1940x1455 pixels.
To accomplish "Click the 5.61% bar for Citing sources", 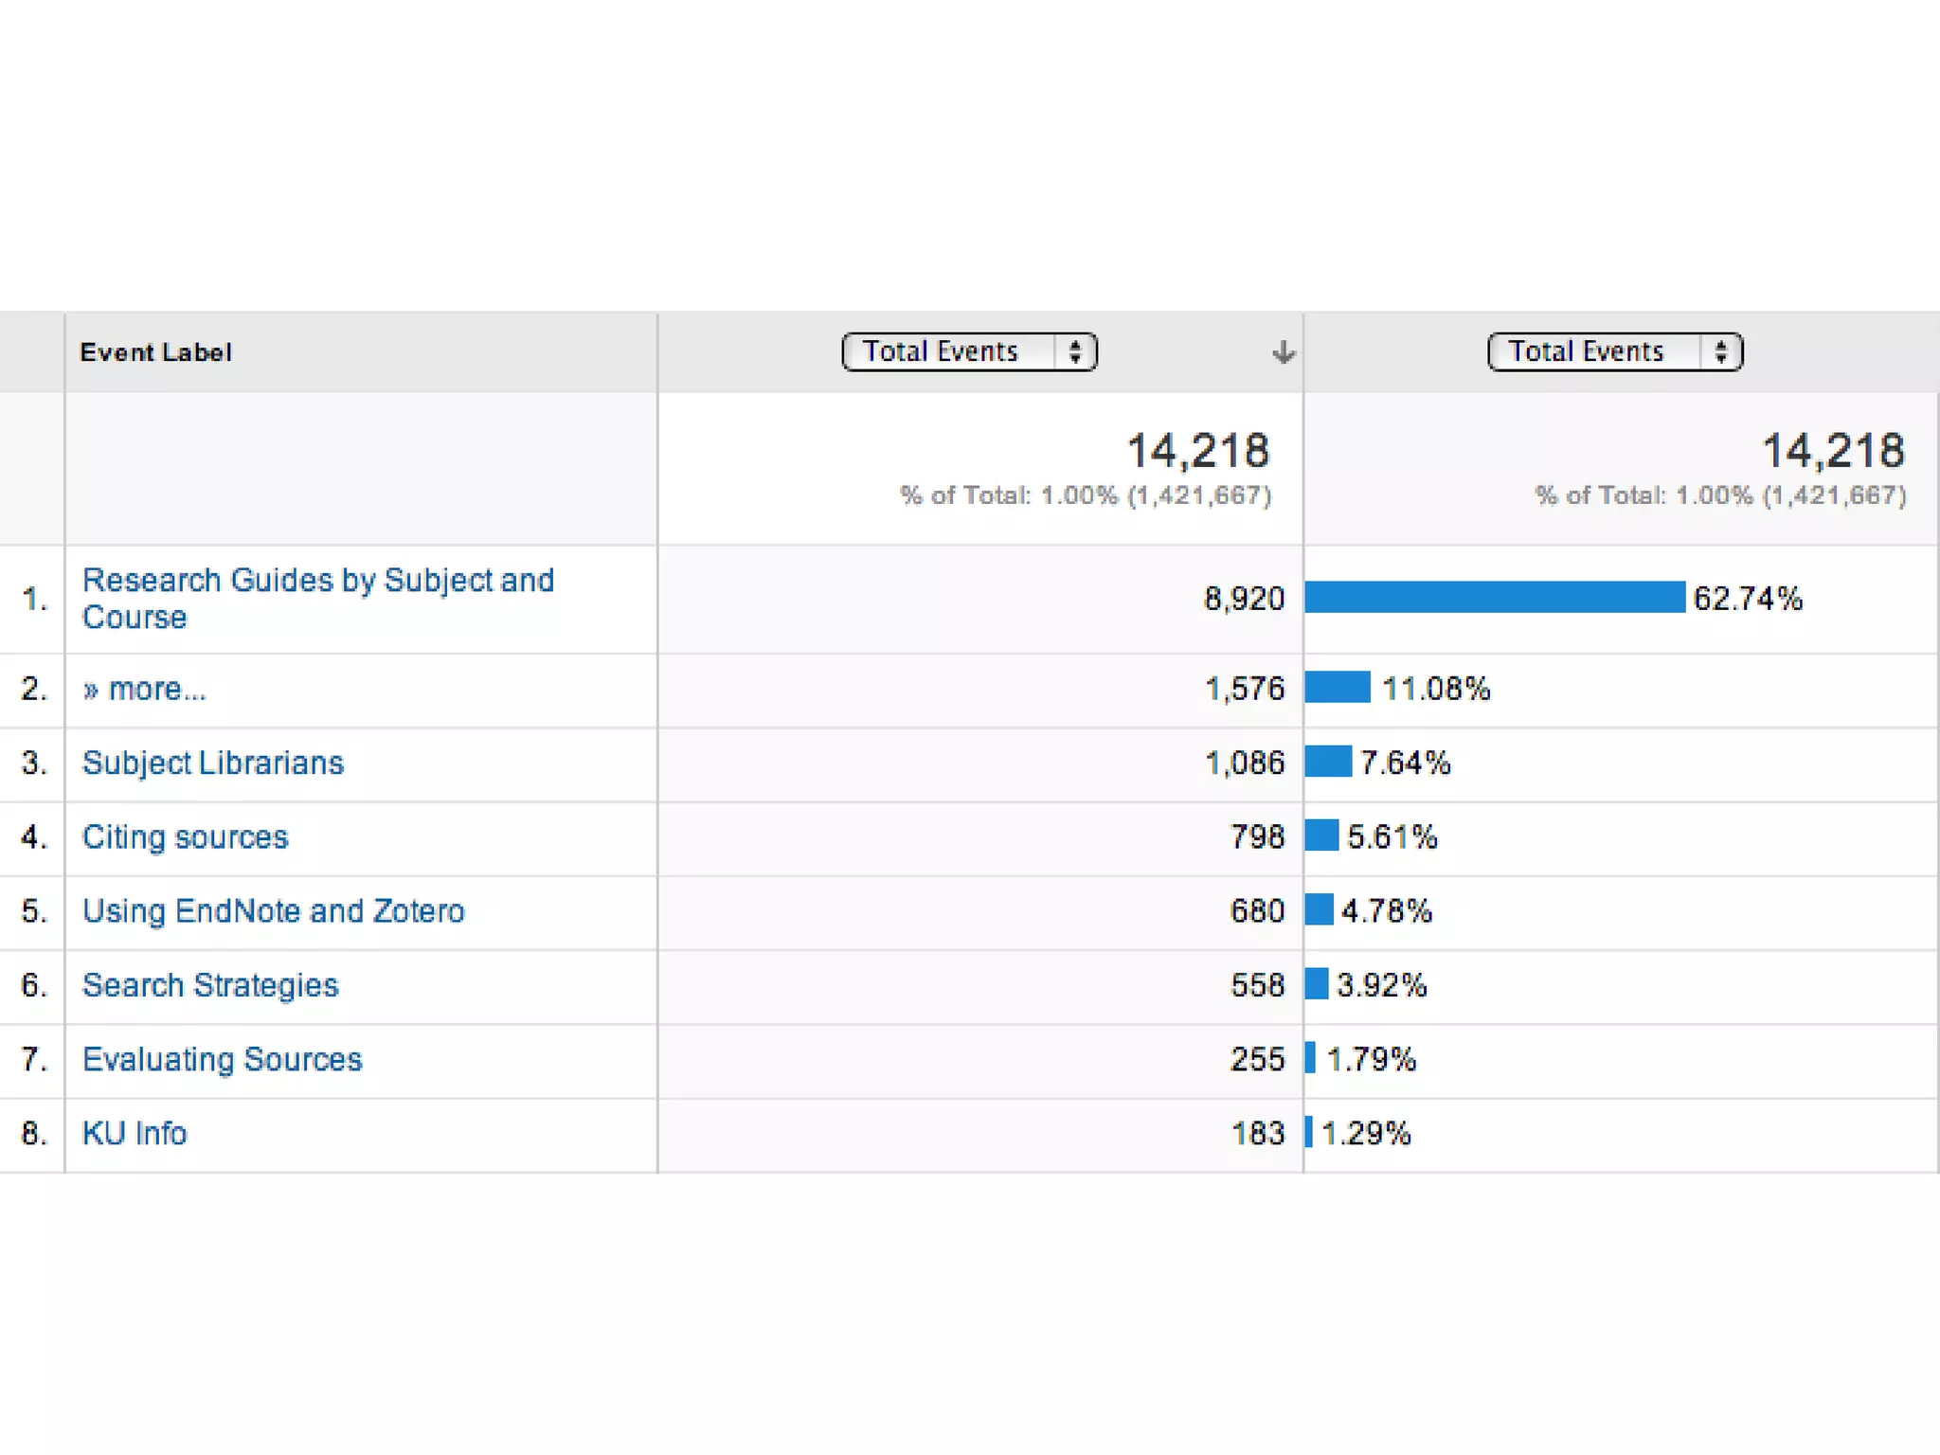I will (1320, 835).
